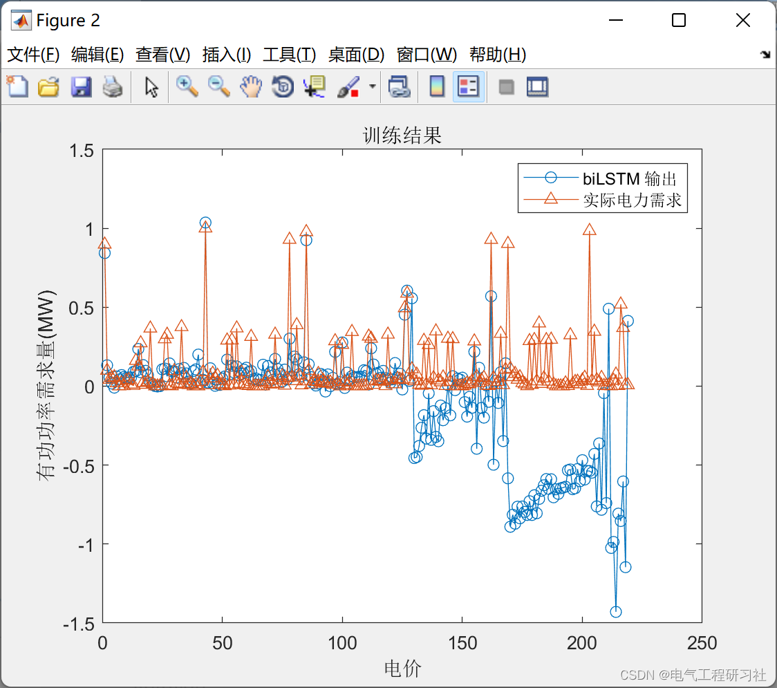
Task: Open the 文件(F) menu
Action: (x=33, y=55)
